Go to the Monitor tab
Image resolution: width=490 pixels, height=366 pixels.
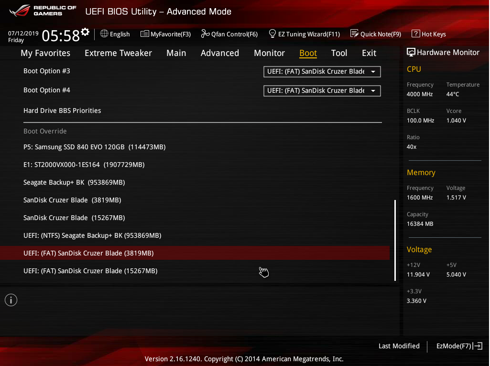[x=269, y=53]
